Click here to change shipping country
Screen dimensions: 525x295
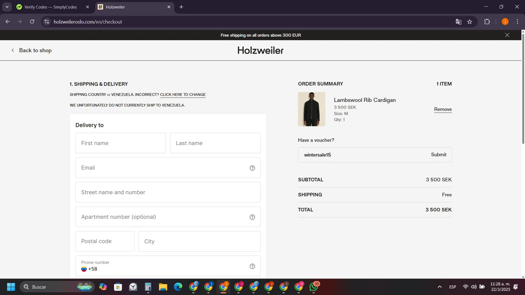[183, 95]
